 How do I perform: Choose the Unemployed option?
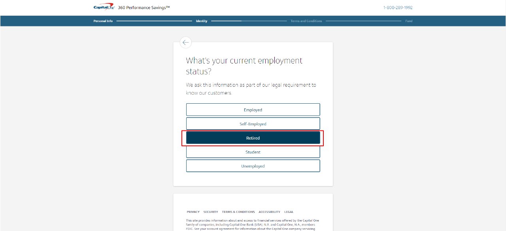(253, 166)
